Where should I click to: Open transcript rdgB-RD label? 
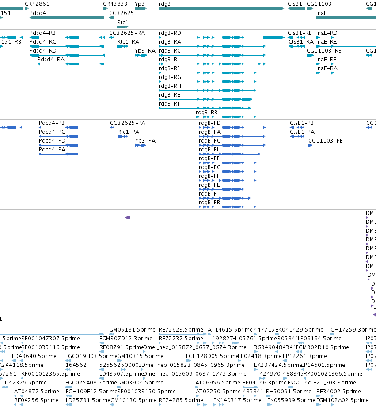170,33
